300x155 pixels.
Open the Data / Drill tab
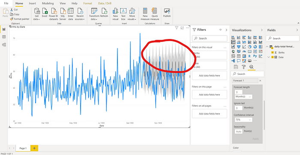click(x=105, y=3)
